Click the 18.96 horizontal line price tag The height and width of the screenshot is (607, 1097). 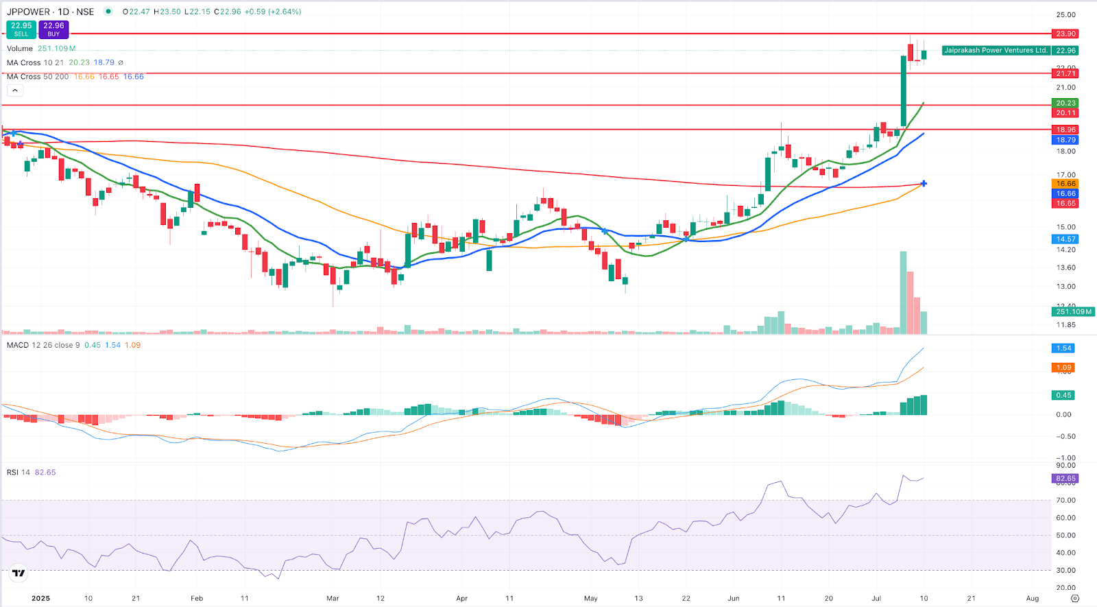[x=1065, y=130]
